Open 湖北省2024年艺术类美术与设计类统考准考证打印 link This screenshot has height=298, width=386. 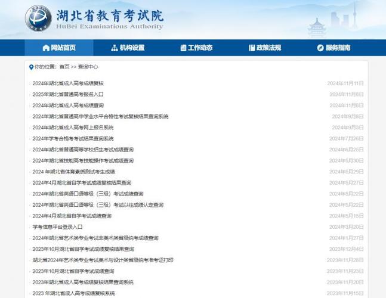tap(103, 260)
